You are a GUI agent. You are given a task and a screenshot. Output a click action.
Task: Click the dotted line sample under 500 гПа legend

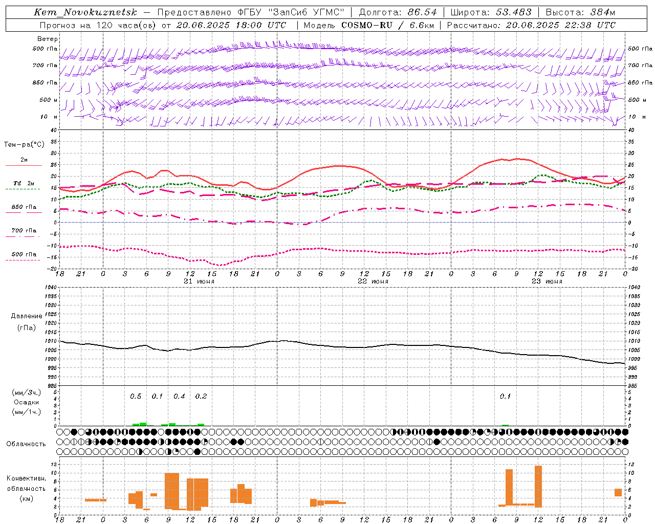click(23, 260)
